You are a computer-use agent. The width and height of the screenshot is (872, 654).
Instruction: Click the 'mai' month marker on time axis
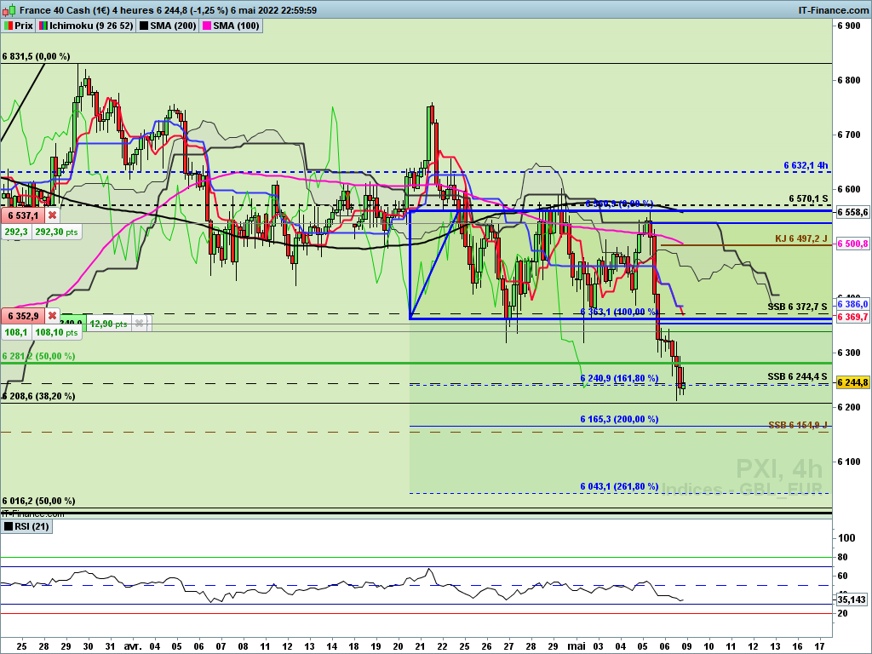click(577, 646)
